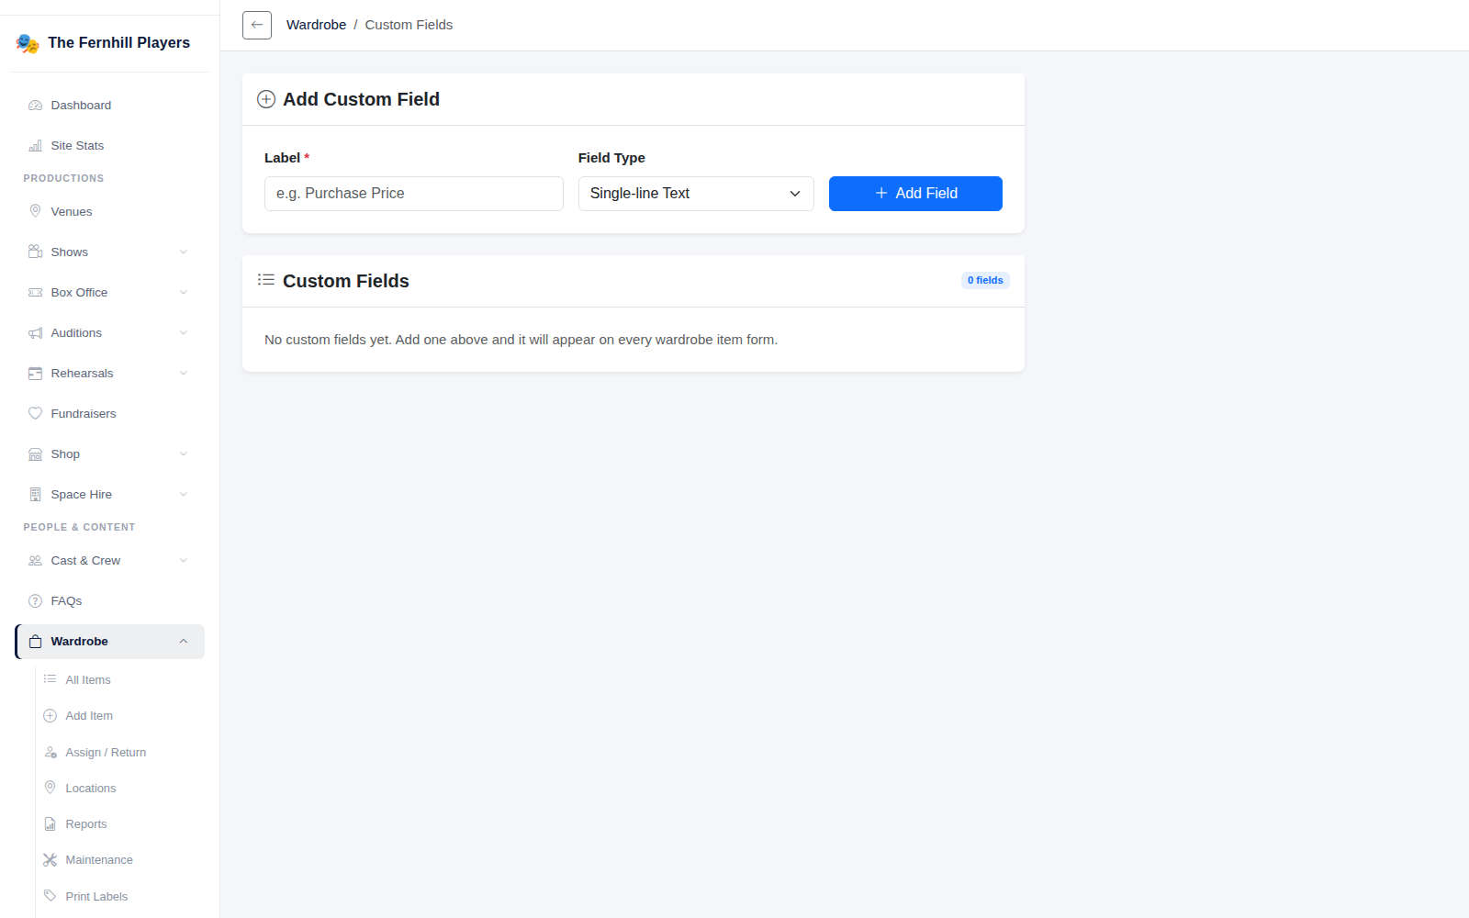This screenshot has width=1469, height=918.
Task: Click the Maintenance tools icon
Action: (50, 860)
